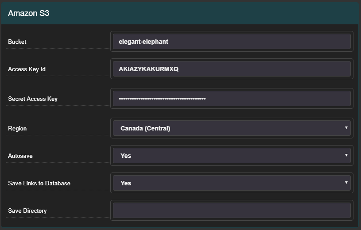Click the Access Key Id label
361x230 pixels.
[27, 69]
